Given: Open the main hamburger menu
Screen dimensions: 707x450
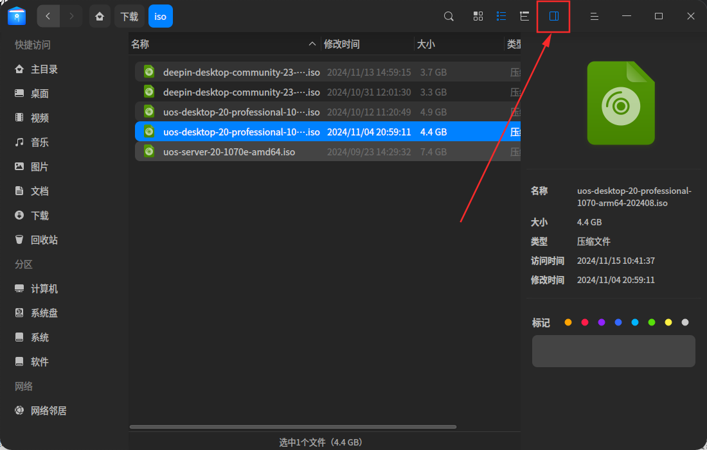Looking at the screenshot, I should click(x=595, y=16).
